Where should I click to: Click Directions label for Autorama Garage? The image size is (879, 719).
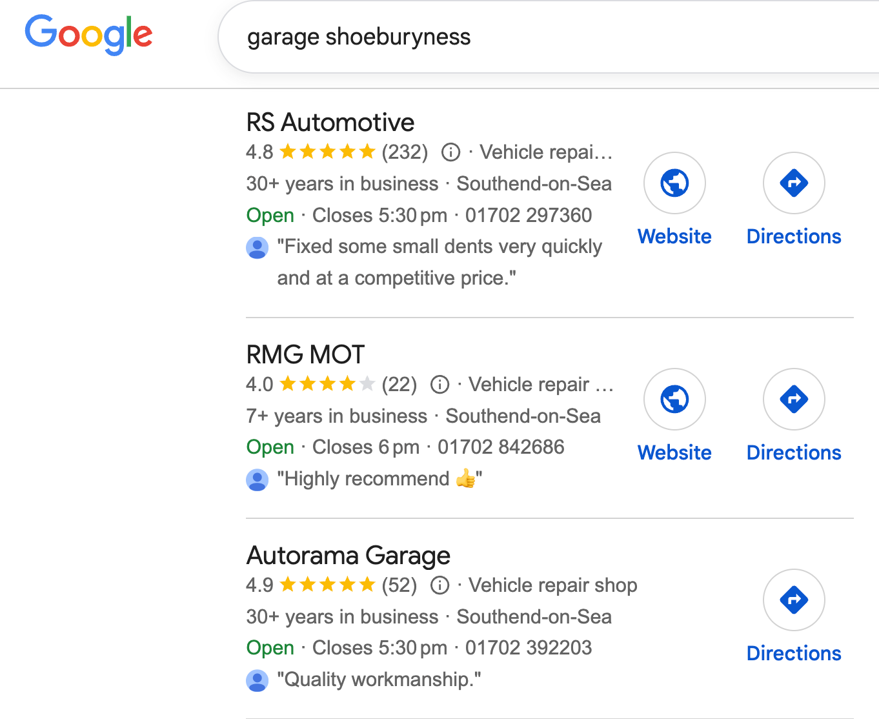click(x=794, y=653)
